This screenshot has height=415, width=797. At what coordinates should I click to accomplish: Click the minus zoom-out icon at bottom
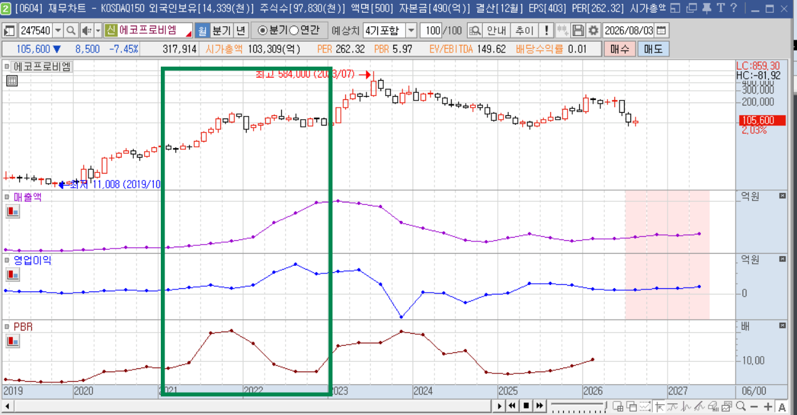(754, 407)
